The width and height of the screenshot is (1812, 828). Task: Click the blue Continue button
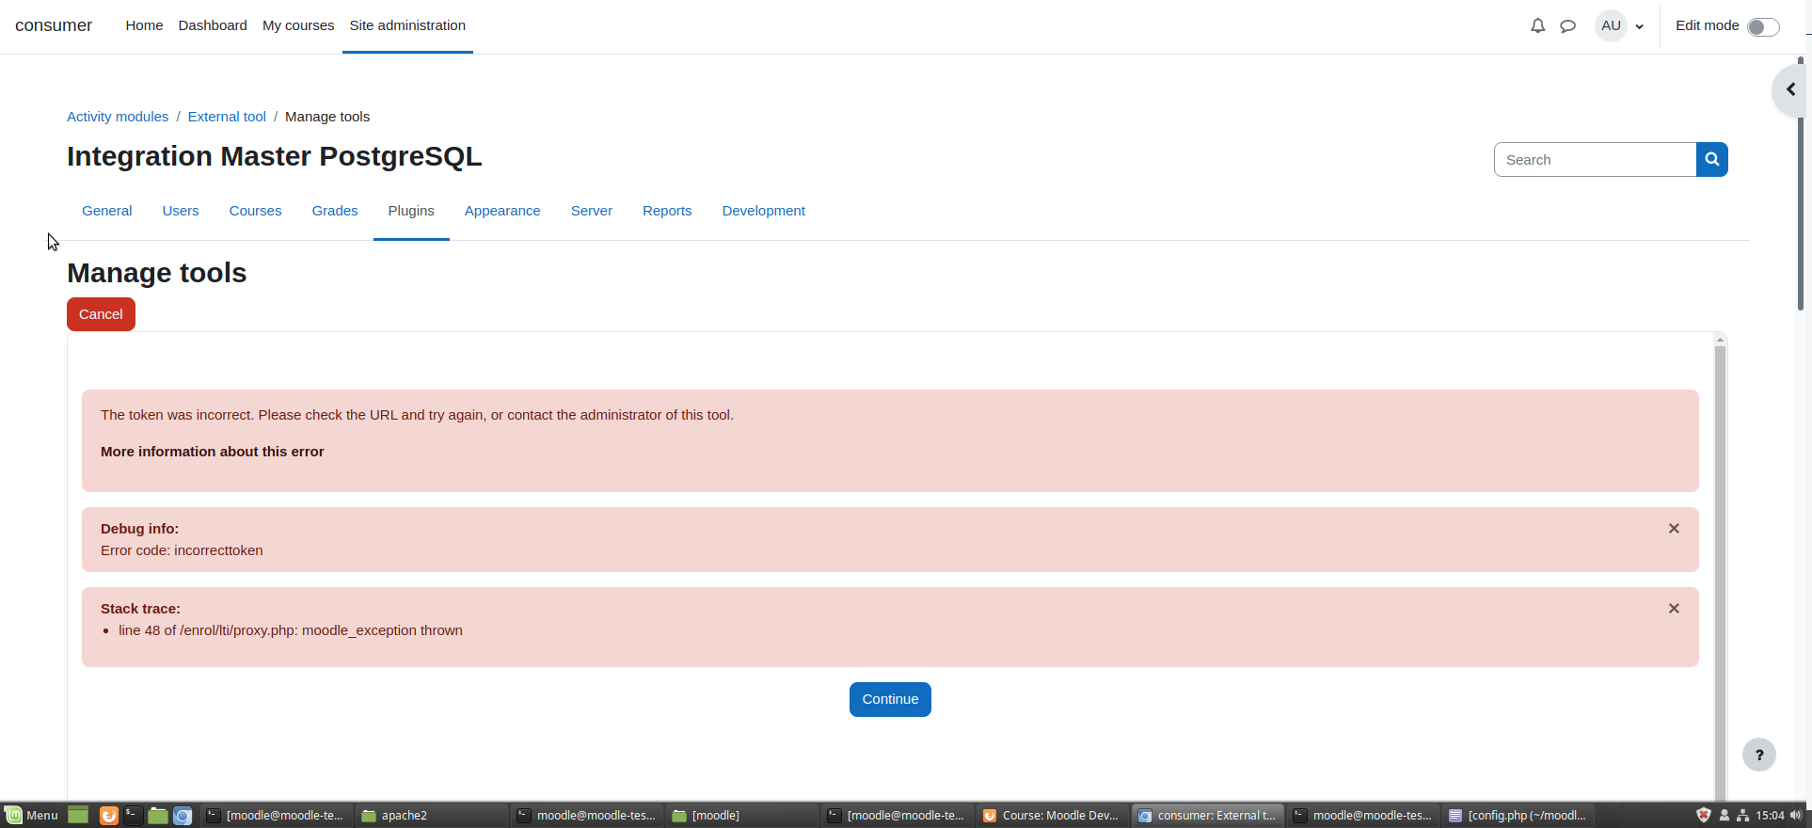tap(890, 699)
